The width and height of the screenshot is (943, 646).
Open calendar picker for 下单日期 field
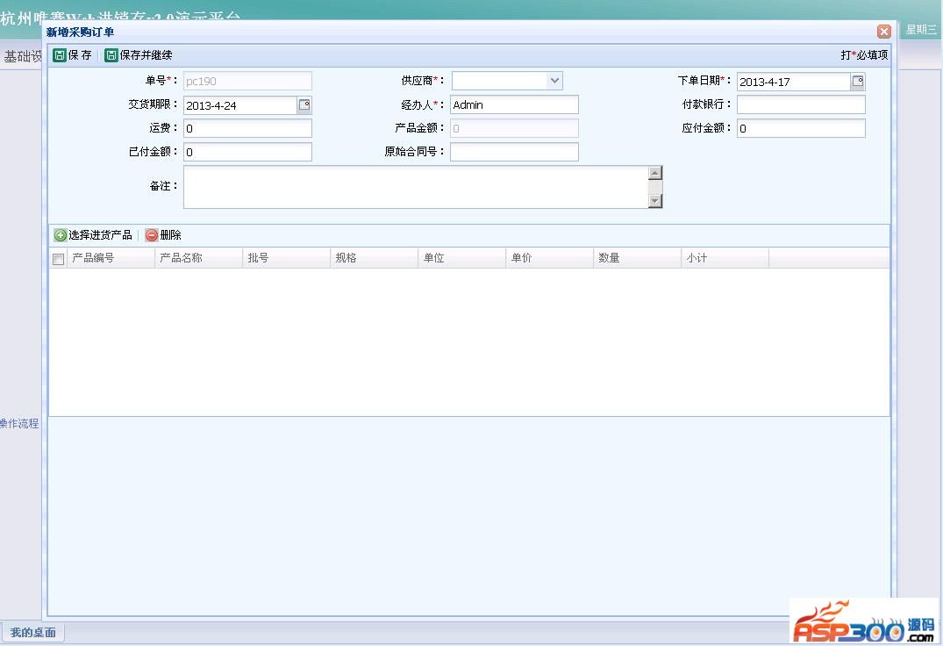pyautogui.click(x=857, y=82)
